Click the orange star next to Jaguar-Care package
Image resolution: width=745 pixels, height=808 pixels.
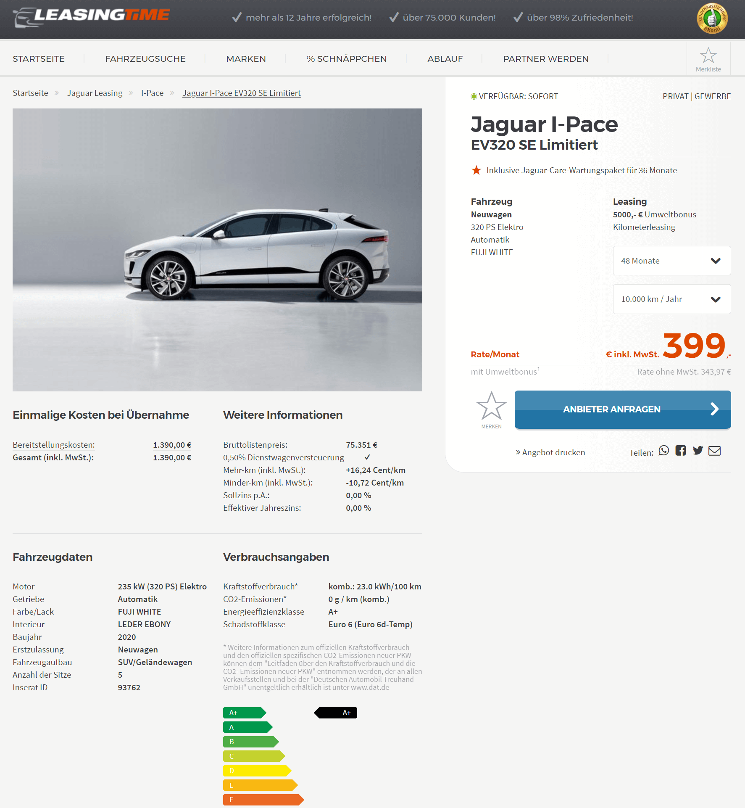pos(476,170)
